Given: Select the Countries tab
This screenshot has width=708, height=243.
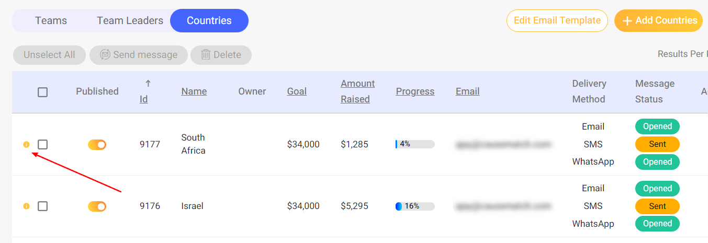Looking at the screenshot, I should [x=209, y=21].
